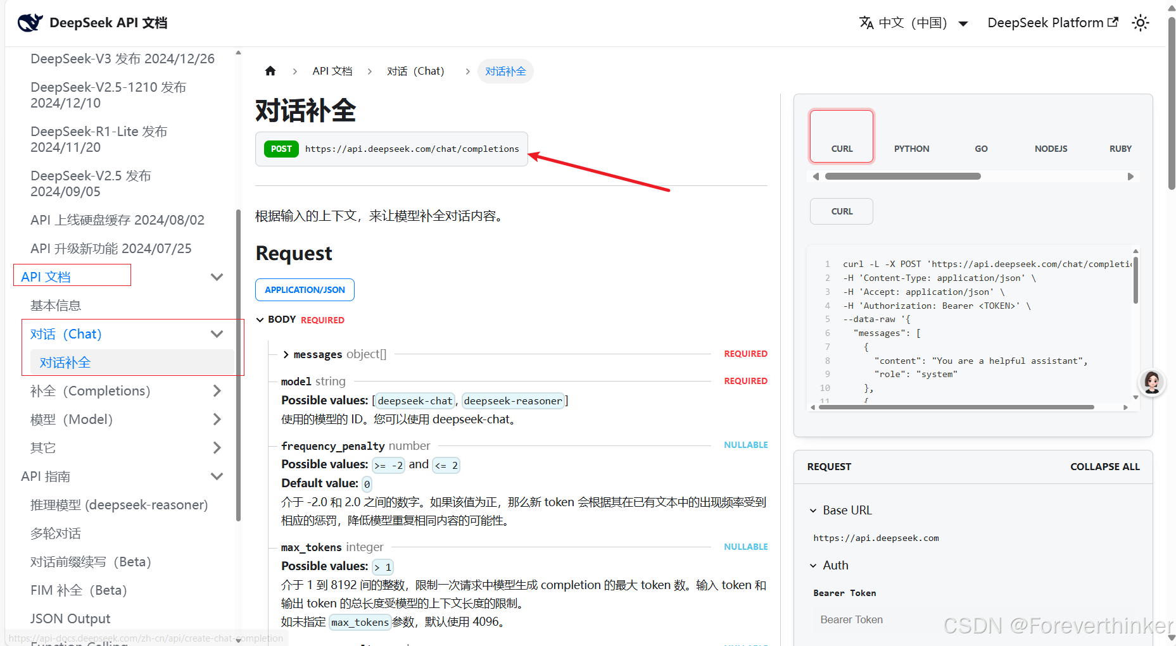The height and width of the screenshot is (646, 1176).
Task: Go to home via breadcrumb house icon
Action: click(270, 71)
